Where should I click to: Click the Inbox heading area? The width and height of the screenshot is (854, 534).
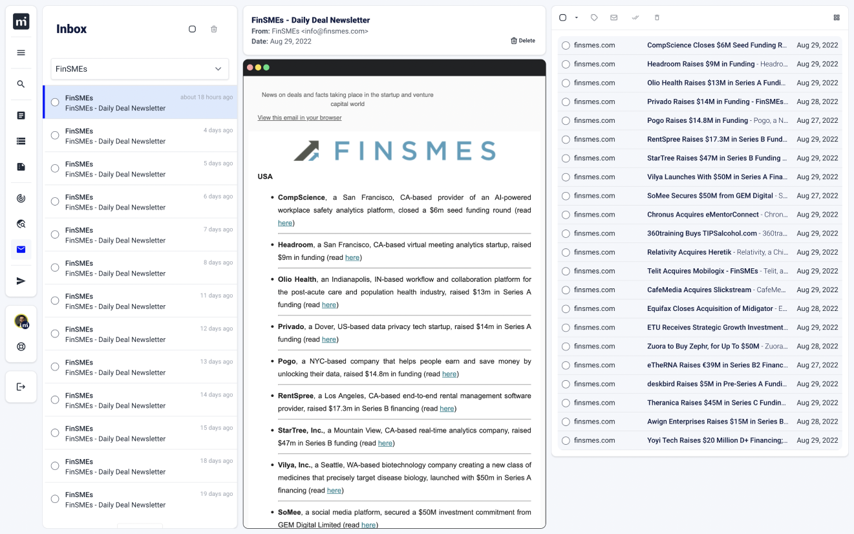(x=72, y=29)
